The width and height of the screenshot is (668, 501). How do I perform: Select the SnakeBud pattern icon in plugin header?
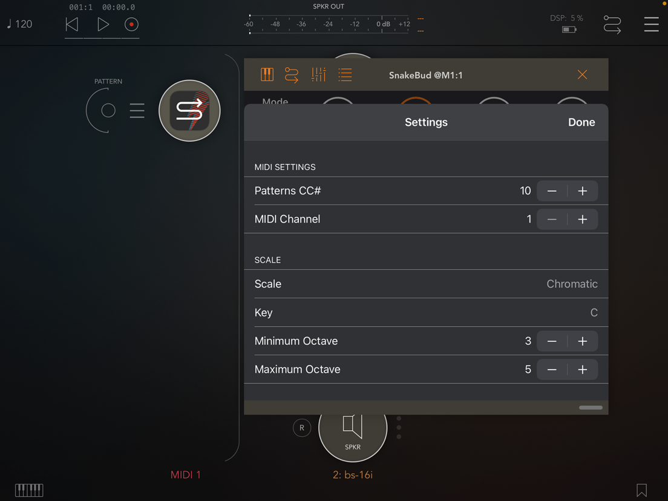pyautogui.click(x=292, y=74)
